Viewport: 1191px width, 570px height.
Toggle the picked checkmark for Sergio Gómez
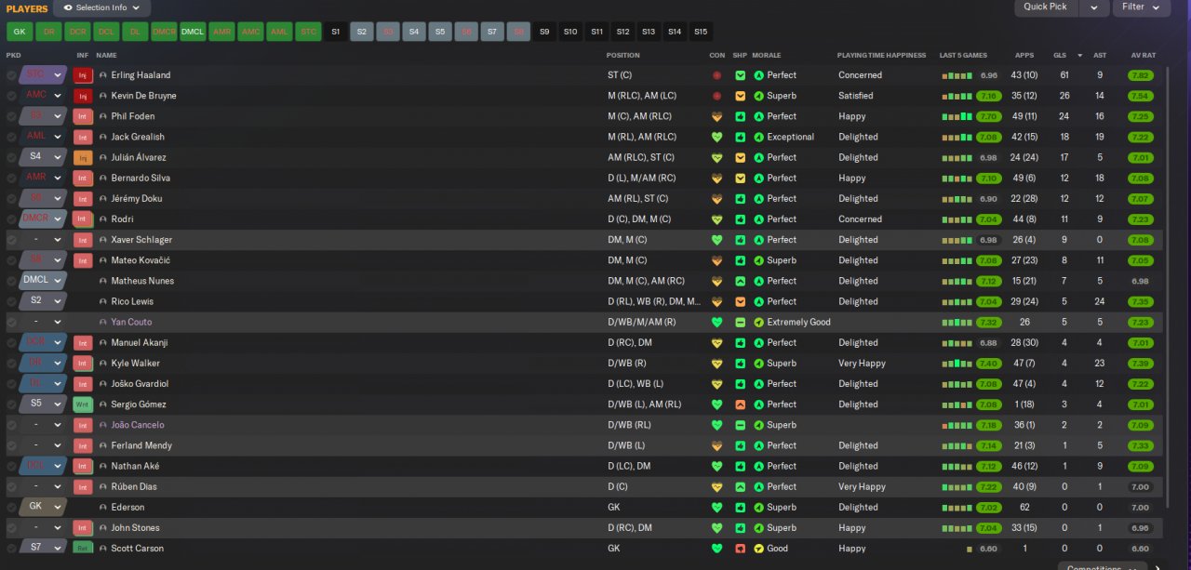click(x=11, y=404)
